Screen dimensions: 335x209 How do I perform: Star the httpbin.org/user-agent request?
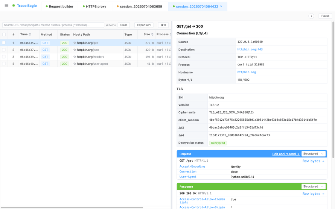coord(75,64)
